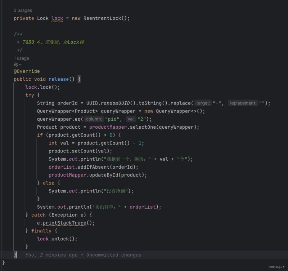Click the 'column:' parameter hint
Viewport: 288px width, 271px height.
(x=94, y=119)
